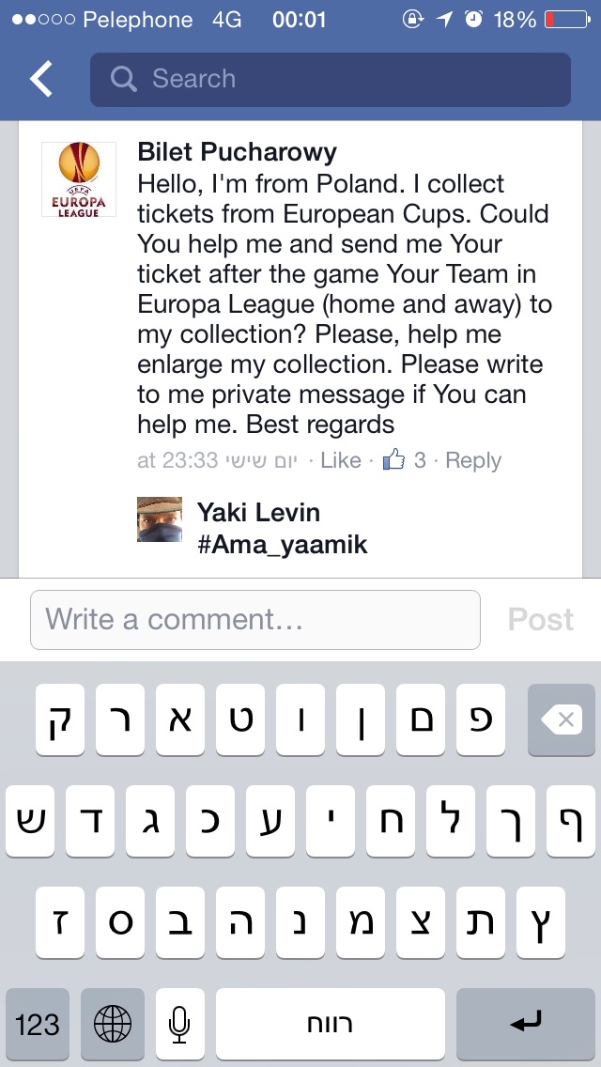The height and width of the screenshot is (1067, 601).
Task: Tap the thumbs-up icon showing 3 likes
Action: click(394, 460)
